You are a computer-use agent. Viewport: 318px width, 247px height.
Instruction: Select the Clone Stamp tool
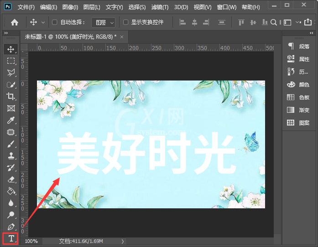(11, 156)
